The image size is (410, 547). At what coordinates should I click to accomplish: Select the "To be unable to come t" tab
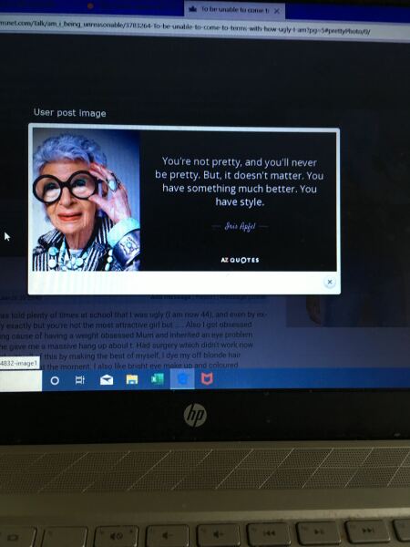click(235, 10)
